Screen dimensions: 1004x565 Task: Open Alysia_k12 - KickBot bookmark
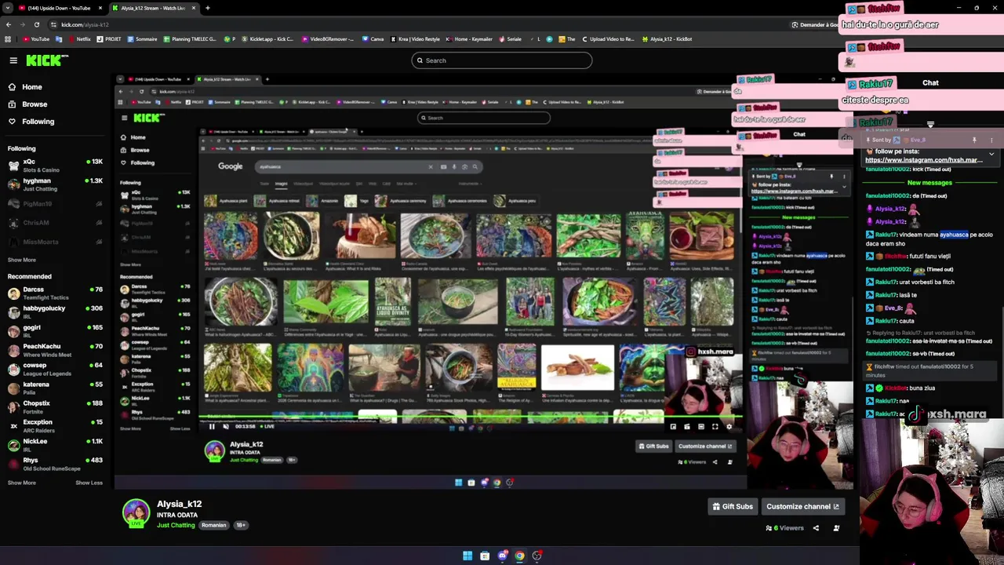(668, 38)
